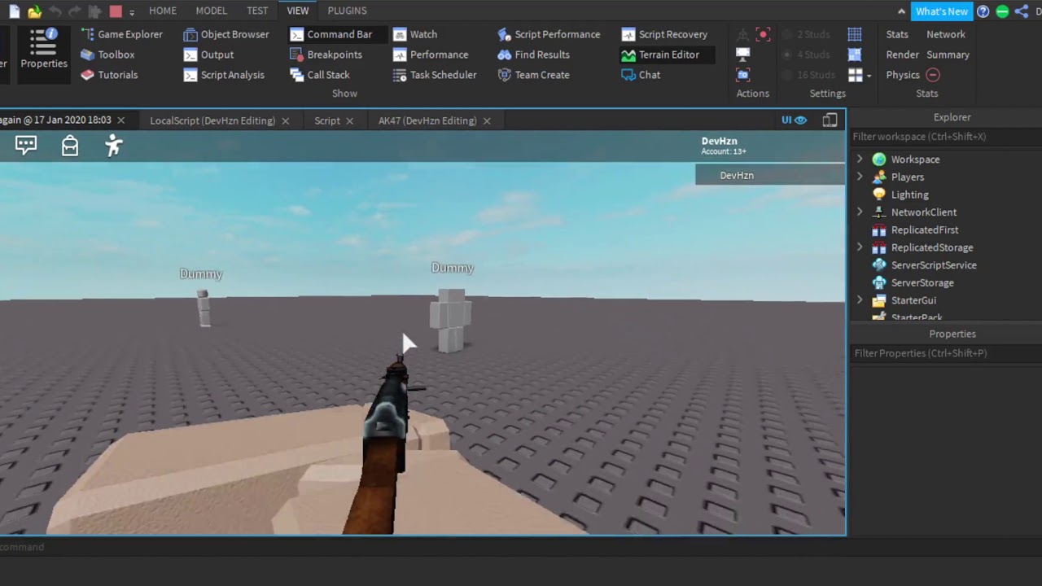Toggle Stats display
The height and width of the screenshot is (586, 1042).
(897, 34)
